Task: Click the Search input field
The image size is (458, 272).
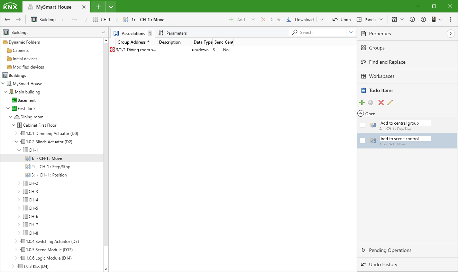Action: (318, 32)
